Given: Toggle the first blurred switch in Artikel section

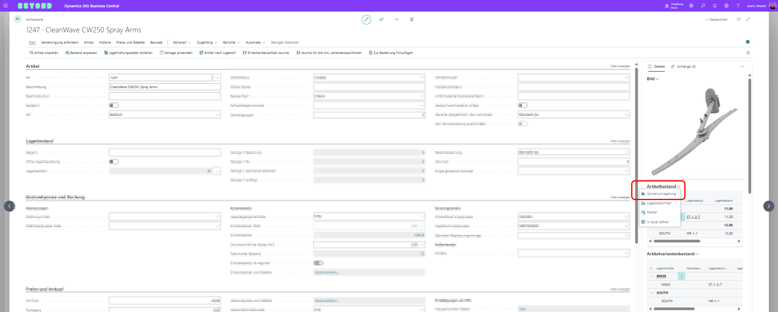Looking at the screenshot, I should [x=114, y=105].
